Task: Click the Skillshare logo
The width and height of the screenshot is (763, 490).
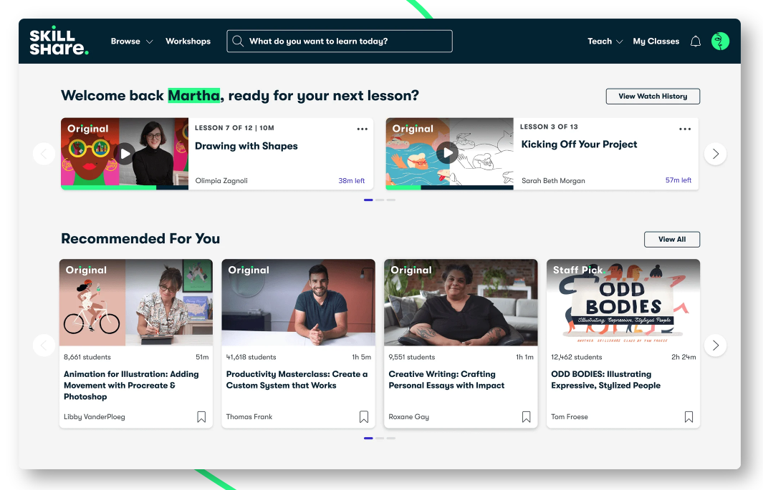Action: [x=59, y=41]
